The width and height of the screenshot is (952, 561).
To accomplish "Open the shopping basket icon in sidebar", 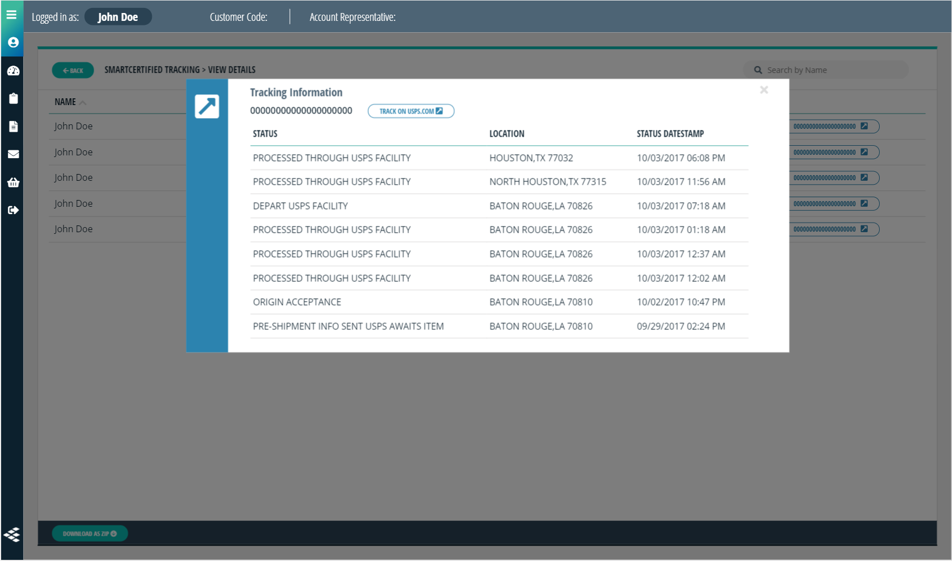I will pos(14,182).
